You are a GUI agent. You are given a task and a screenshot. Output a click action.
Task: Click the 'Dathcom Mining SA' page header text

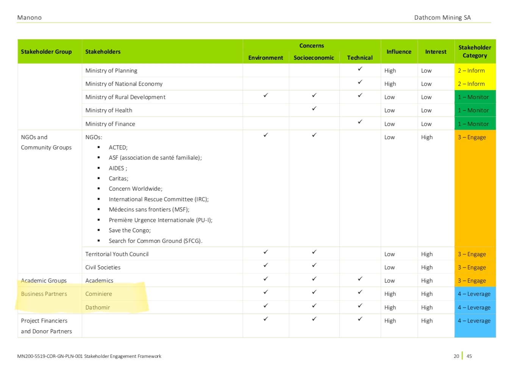442,18
